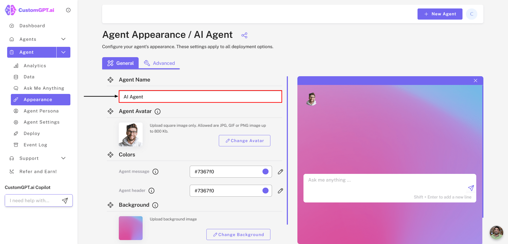
Task: Click the info icon next to Agent header
Action: [151, 191]
